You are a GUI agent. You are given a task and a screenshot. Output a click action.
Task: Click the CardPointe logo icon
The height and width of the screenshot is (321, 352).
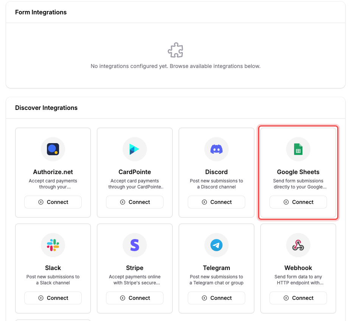pyautogui.click(x=134, y=149)
